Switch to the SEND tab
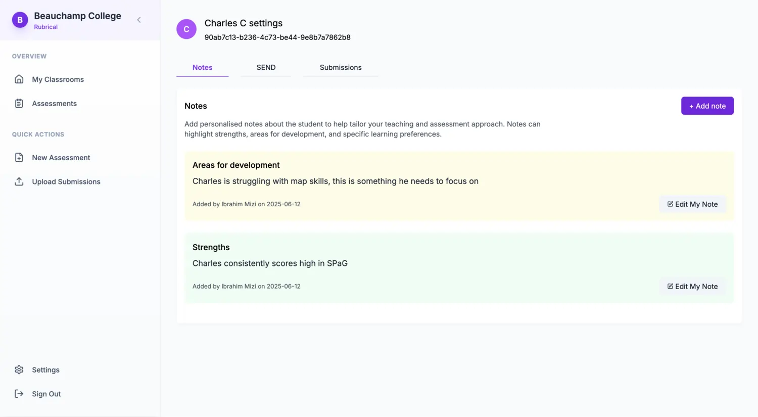This screenshot has height=417, width=758. (x=266, y=67)
